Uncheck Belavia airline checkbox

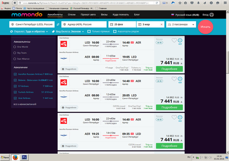point(15,80)
